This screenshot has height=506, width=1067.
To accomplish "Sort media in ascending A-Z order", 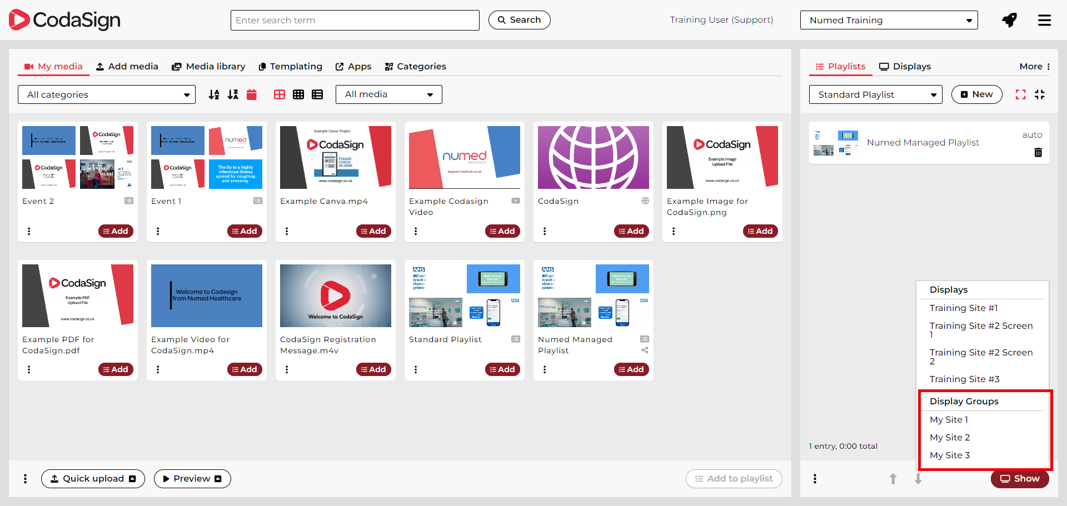I will coord(214,94).
